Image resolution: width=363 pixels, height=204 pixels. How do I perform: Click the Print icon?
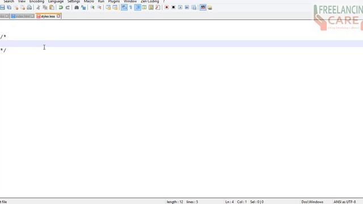(29, 7)
